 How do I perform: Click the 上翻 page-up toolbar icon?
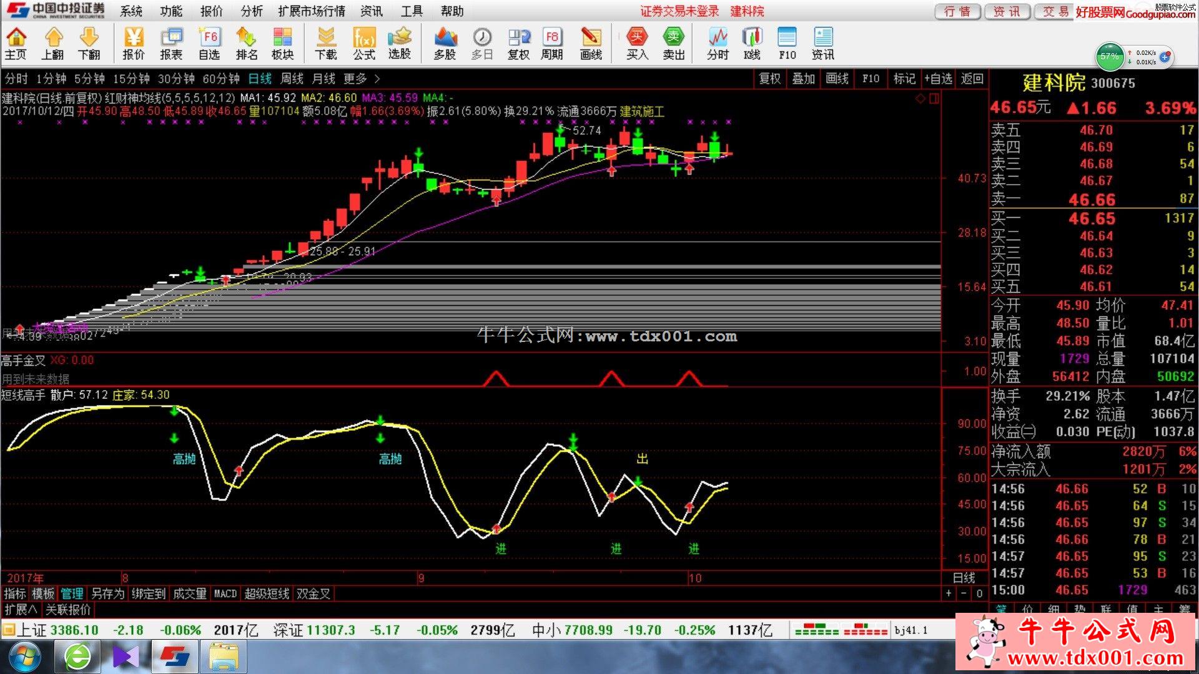[53, 44]
